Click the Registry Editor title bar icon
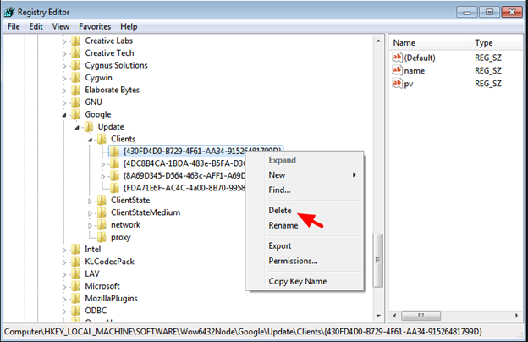The width and height of the screenshot is (528, 342). pyautogui.click(x=9, y=12)
